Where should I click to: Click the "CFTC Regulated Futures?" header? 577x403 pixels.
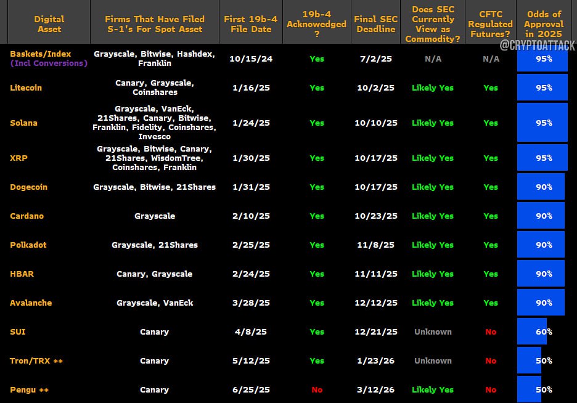(491, 24)
